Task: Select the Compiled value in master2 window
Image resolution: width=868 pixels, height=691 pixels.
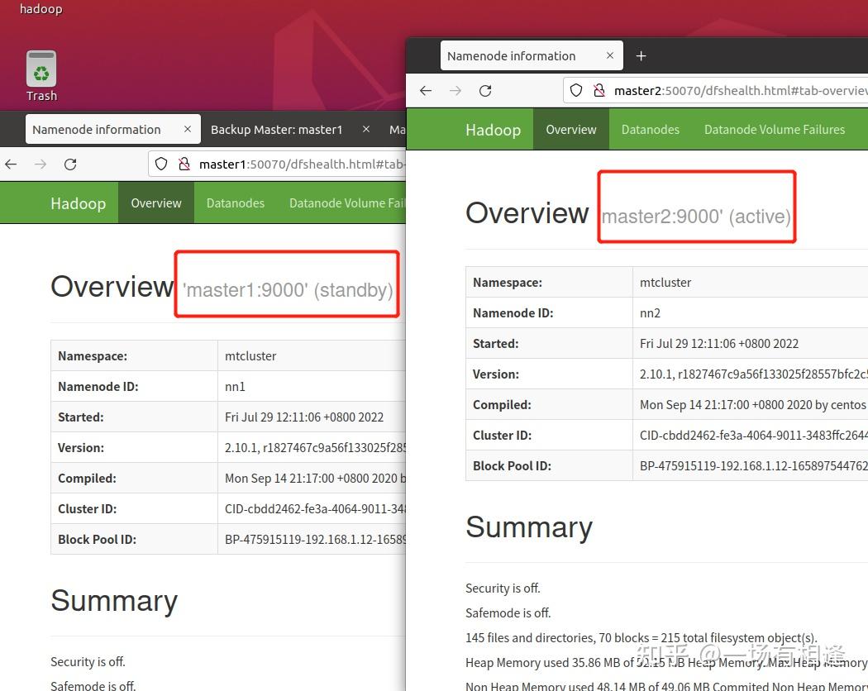Action: 753,405
